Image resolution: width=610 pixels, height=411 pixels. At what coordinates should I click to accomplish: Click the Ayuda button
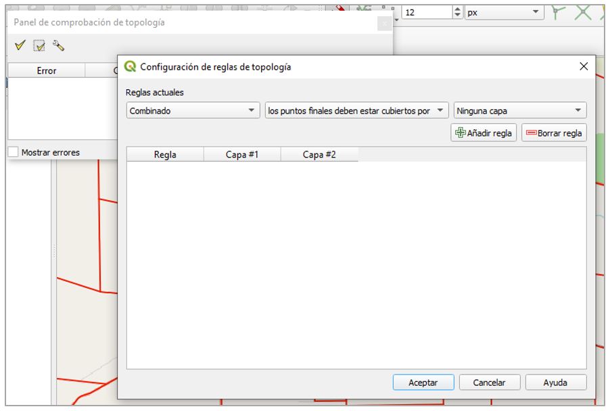point(555,382)
